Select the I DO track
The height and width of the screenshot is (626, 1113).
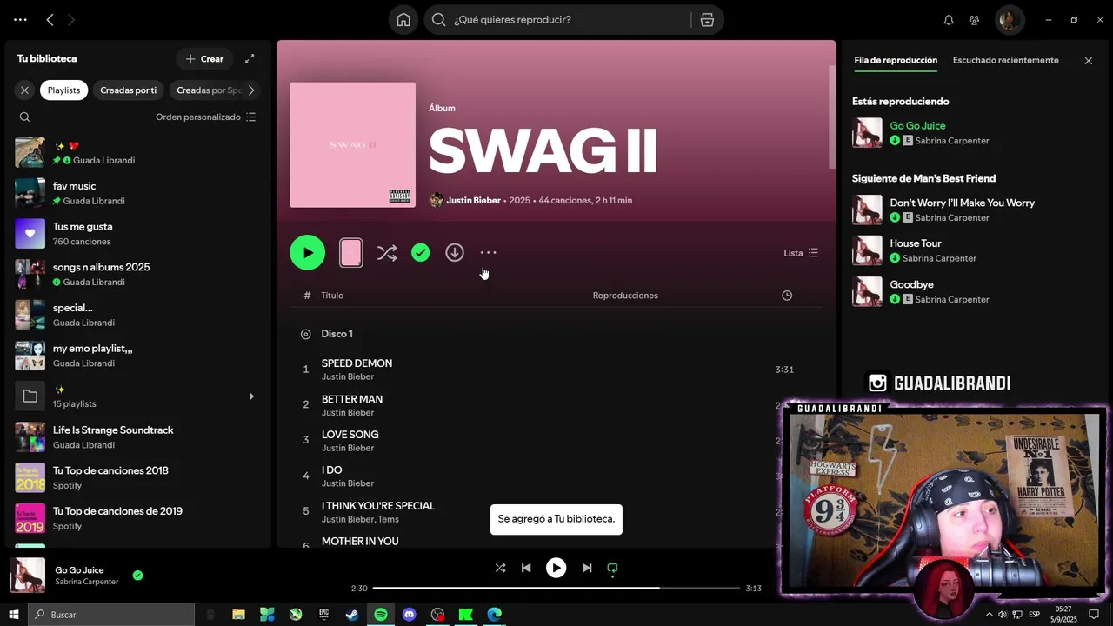click(x=556, y=476)
